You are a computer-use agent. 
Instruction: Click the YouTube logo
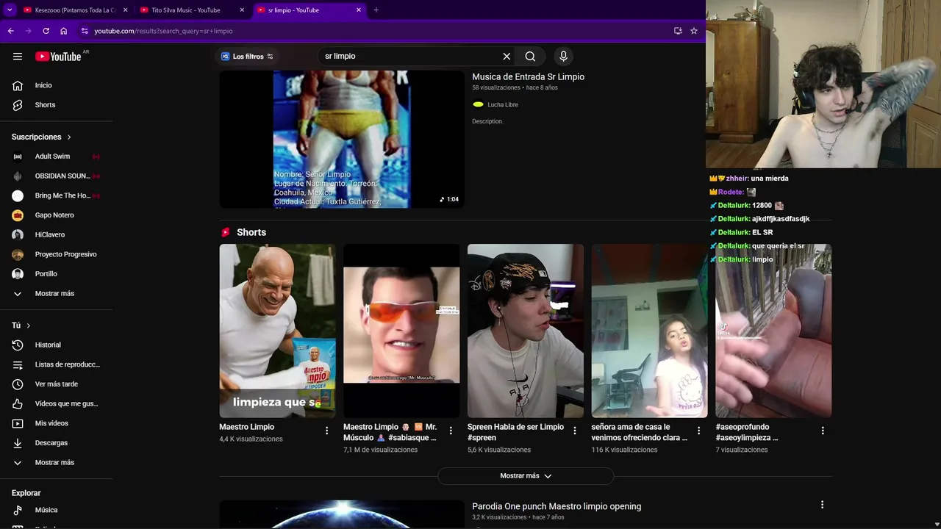[58, 57]
